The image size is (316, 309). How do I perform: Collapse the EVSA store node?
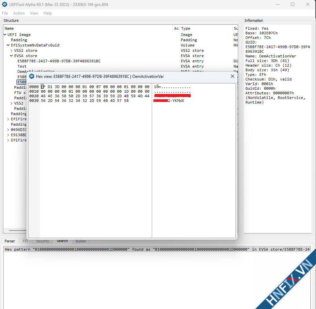coord(12,56)
